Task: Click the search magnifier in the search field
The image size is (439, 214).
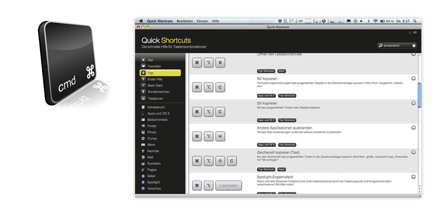Action: click(381, 46)
